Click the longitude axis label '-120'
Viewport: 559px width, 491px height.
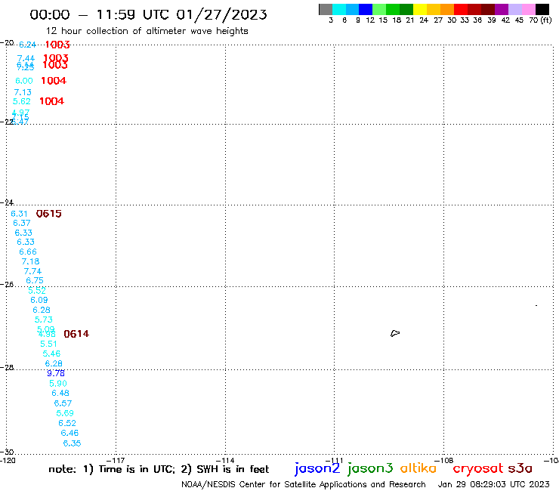(8, 460)
